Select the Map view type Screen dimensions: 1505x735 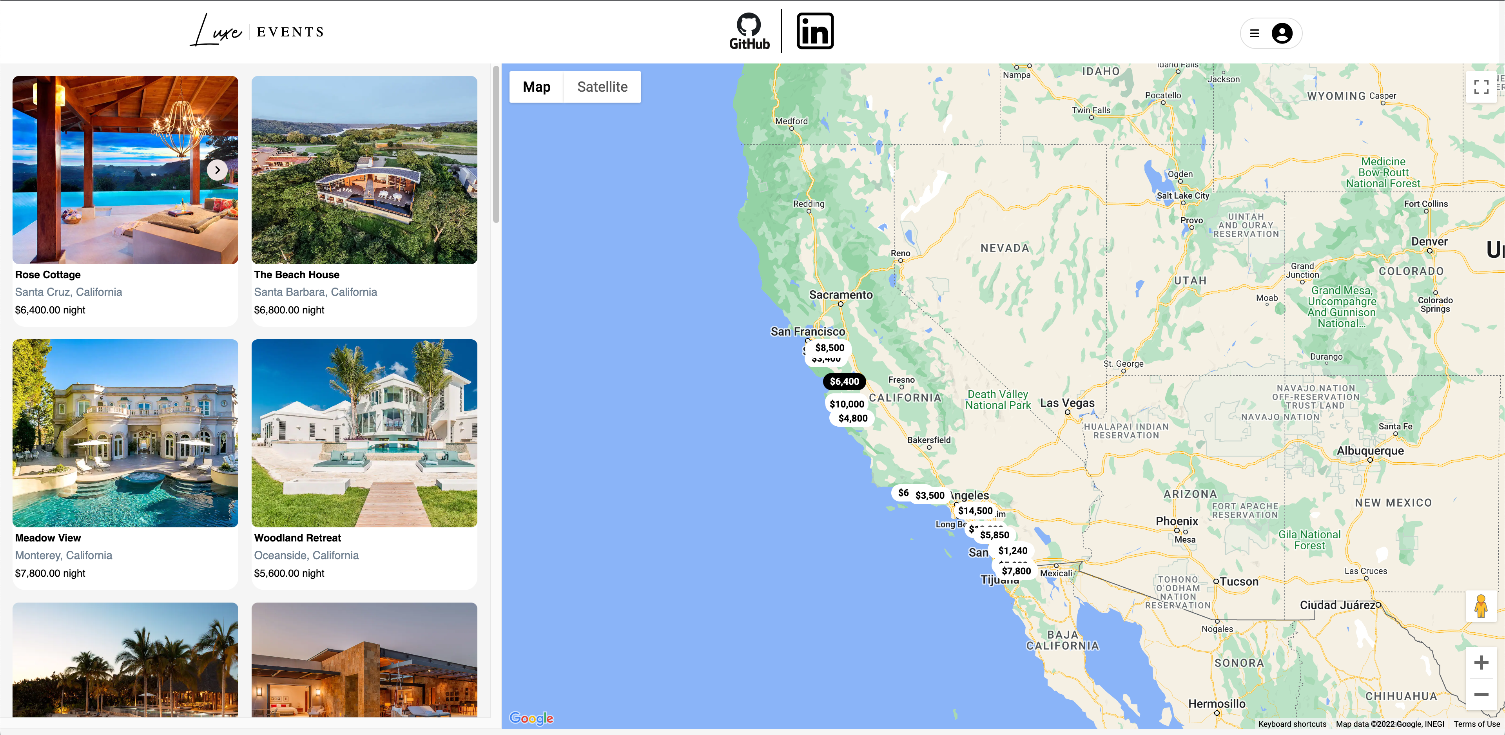[x=536, y=87]
